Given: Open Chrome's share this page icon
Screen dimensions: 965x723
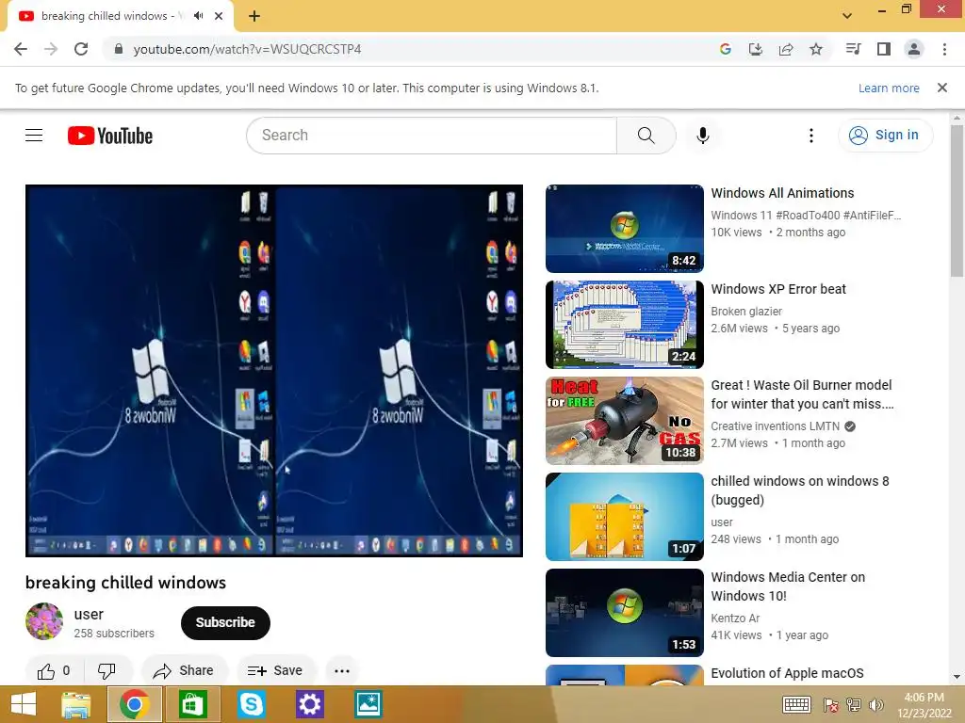Looking at the screenshot, I should pyautogui.click(x=785, y=49).
